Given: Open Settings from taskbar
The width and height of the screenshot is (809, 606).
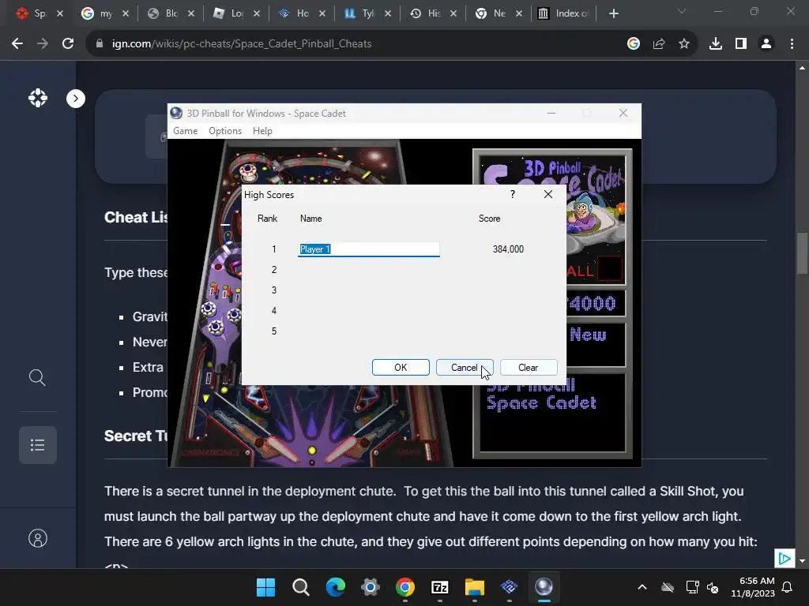Looking at the screenshot, I should tap(371, 587).
